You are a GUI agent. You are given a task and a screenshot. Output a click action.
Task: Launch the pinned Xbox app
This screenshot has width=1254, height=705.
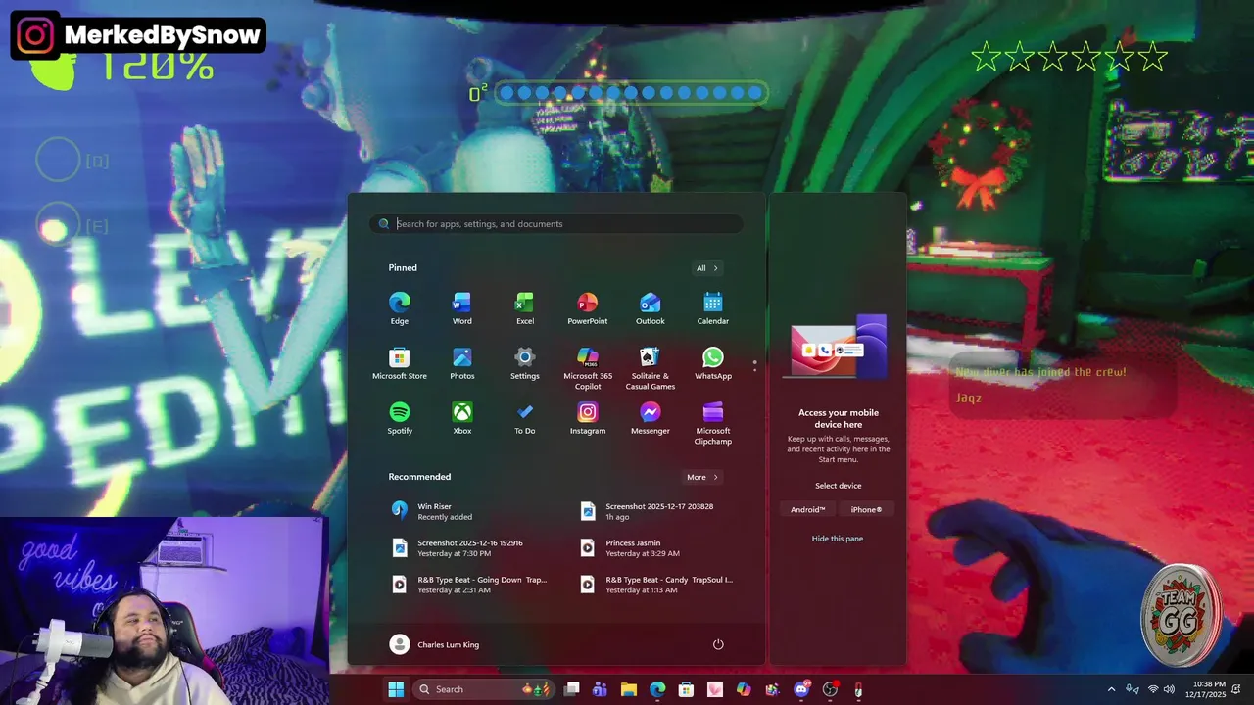coord(462,417)
